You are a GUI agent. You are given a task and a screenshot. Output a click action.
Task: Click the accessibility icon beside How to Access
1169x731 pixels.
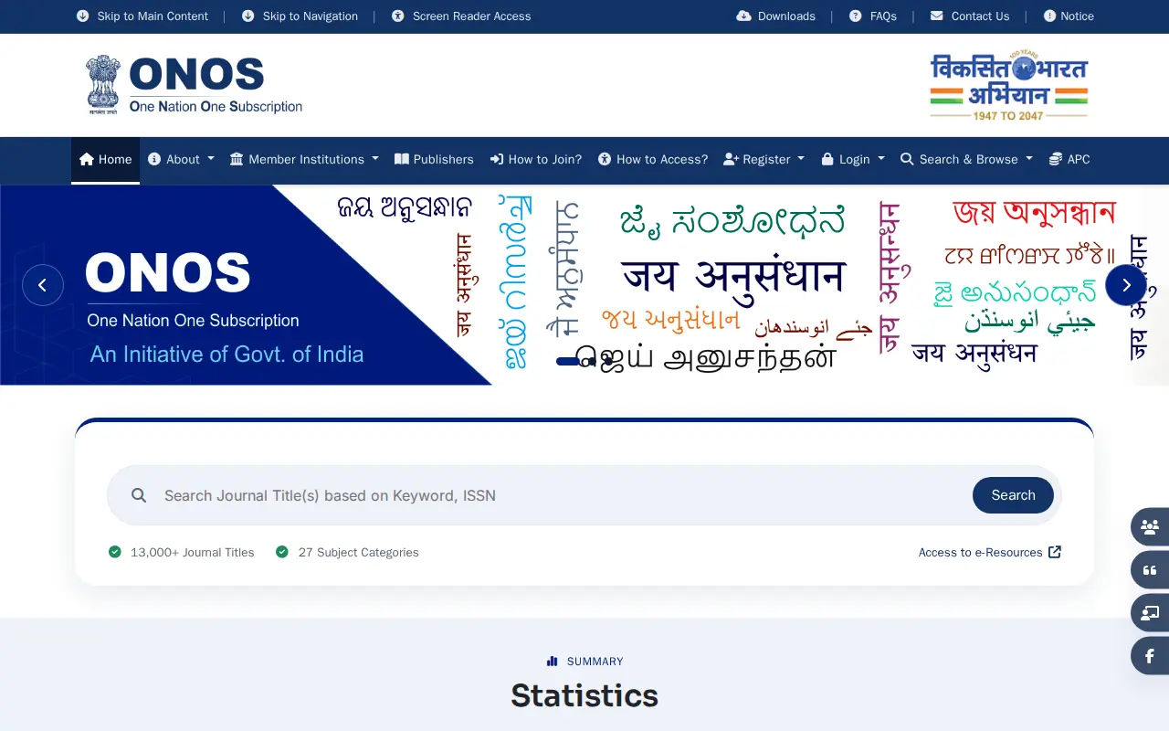[605, 159]
